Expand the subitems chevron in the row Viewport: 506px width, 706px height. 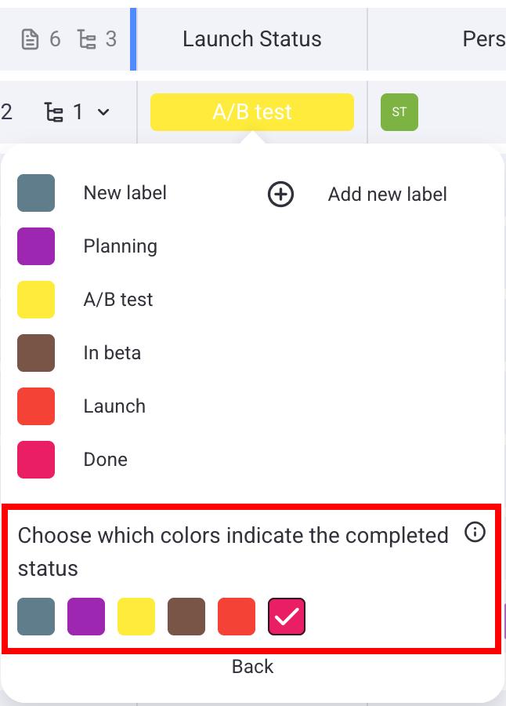[103, 113]
